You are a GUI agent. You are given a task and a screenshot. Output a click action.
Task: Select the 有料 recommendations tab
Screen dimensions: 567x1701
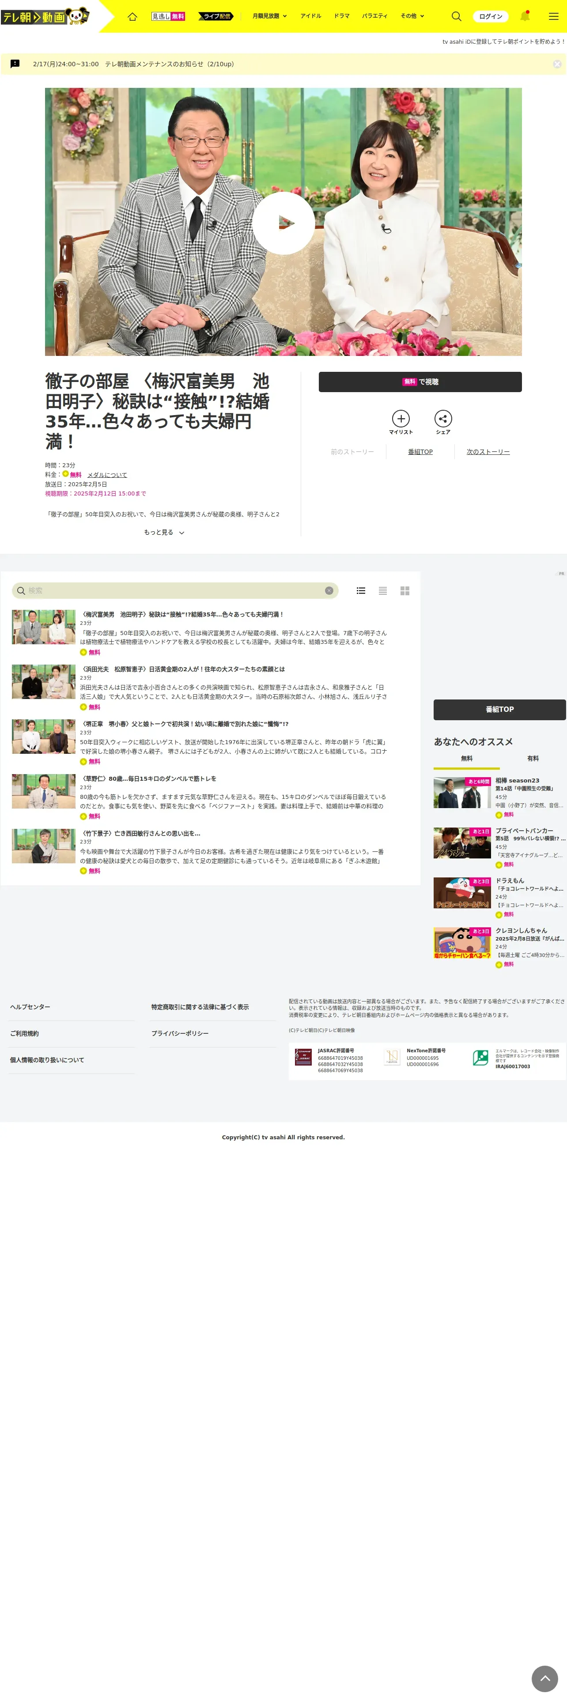pos(533,759)
